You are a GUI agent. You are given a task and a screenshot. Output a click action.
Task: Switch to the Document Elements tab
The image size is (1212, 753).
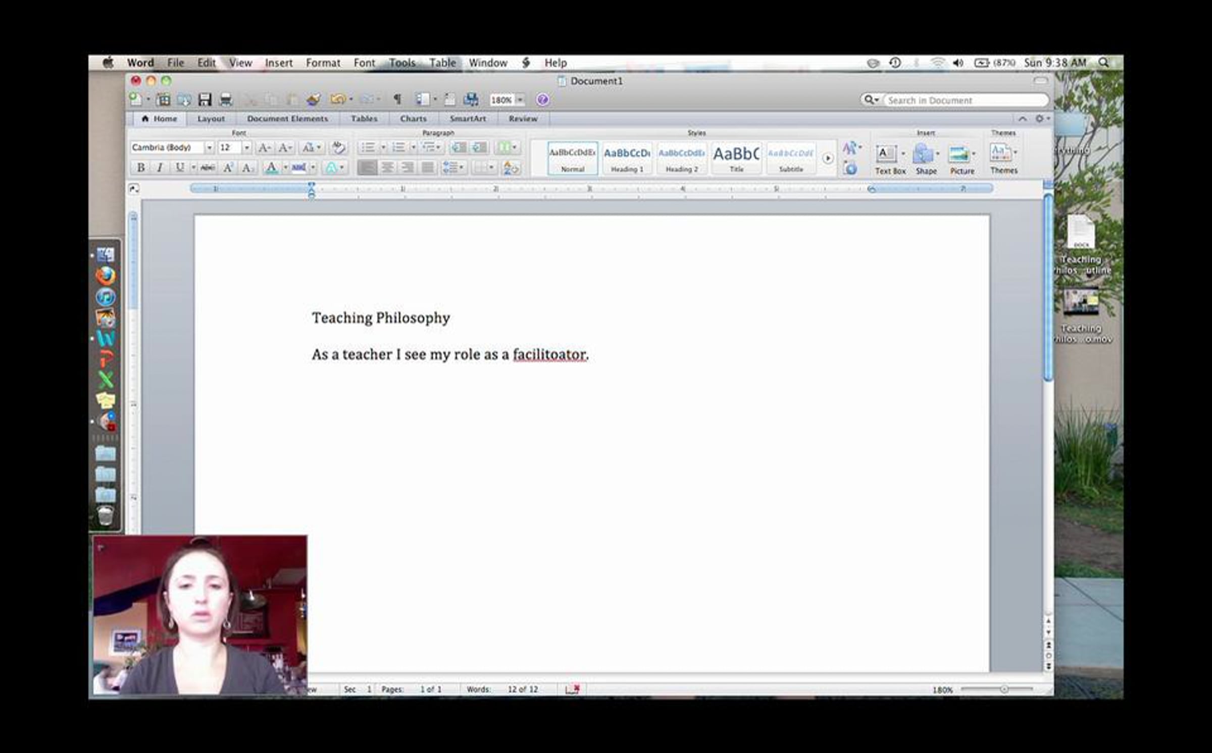pyautogui.click(x=287, y=119)
